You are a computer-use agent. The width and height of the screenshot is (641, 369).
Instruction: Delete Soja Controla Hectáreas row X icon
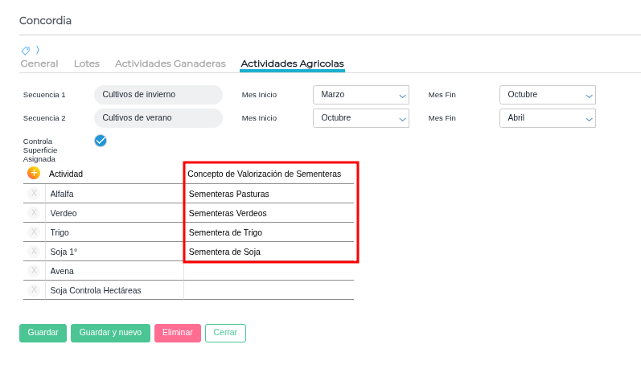click(34, 290)
